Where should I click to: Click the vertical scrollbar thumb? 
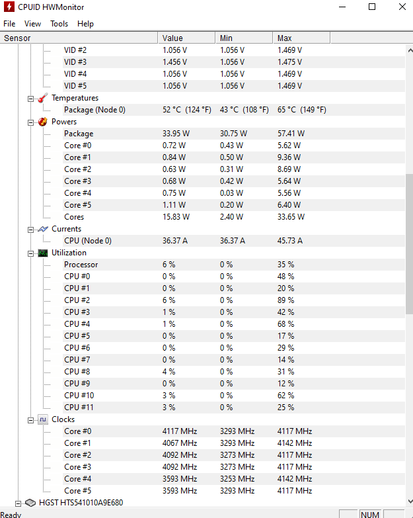[410, 244]
